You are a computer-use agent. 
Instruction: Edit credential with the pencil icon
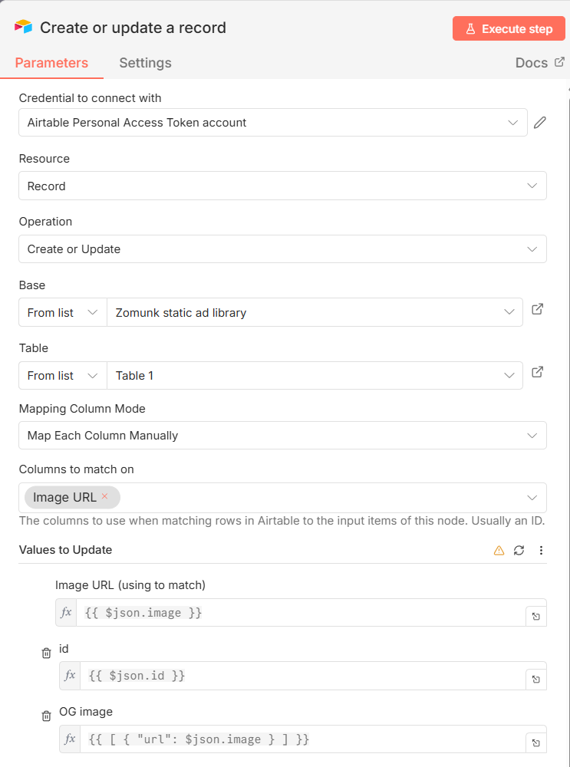(540, 123)
